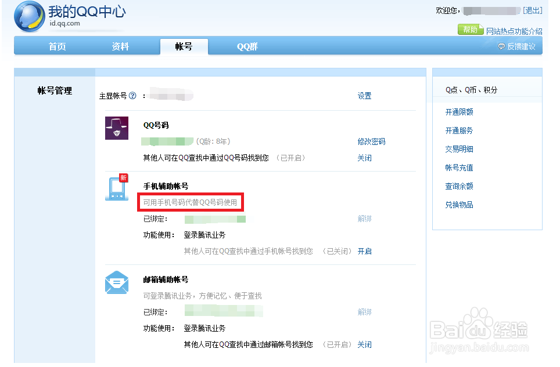Click 设置 for the main display account

pos(364,96)
